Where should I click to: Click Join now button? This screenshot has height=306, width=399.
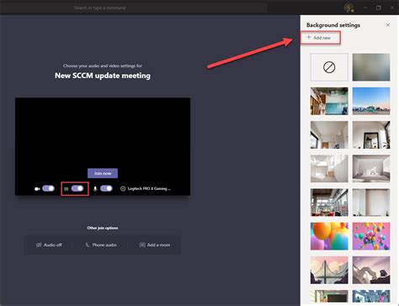[103, 173]
